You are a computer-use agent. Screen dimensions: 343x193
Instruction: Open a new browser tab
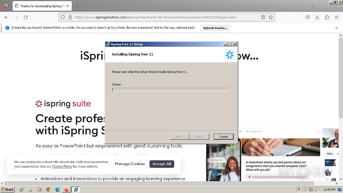77,6
